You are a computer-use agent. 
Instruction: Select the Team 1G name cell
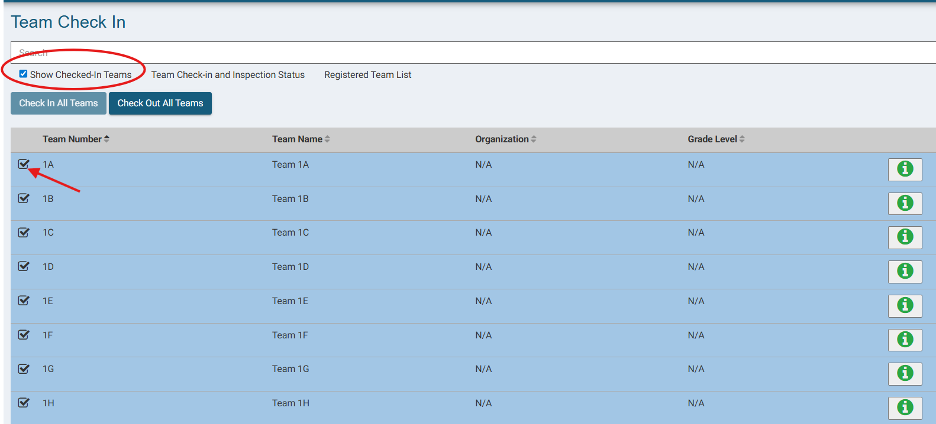(x=291, y=369)
